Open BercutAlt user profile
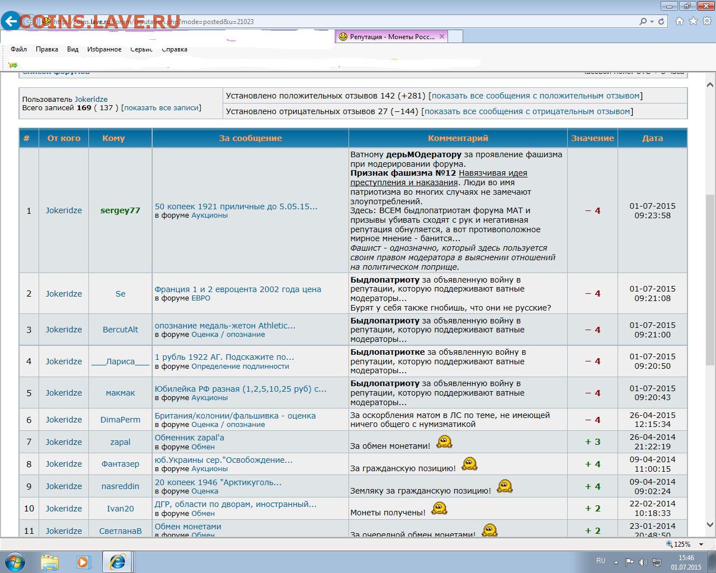716x573 pixels. 120,330
